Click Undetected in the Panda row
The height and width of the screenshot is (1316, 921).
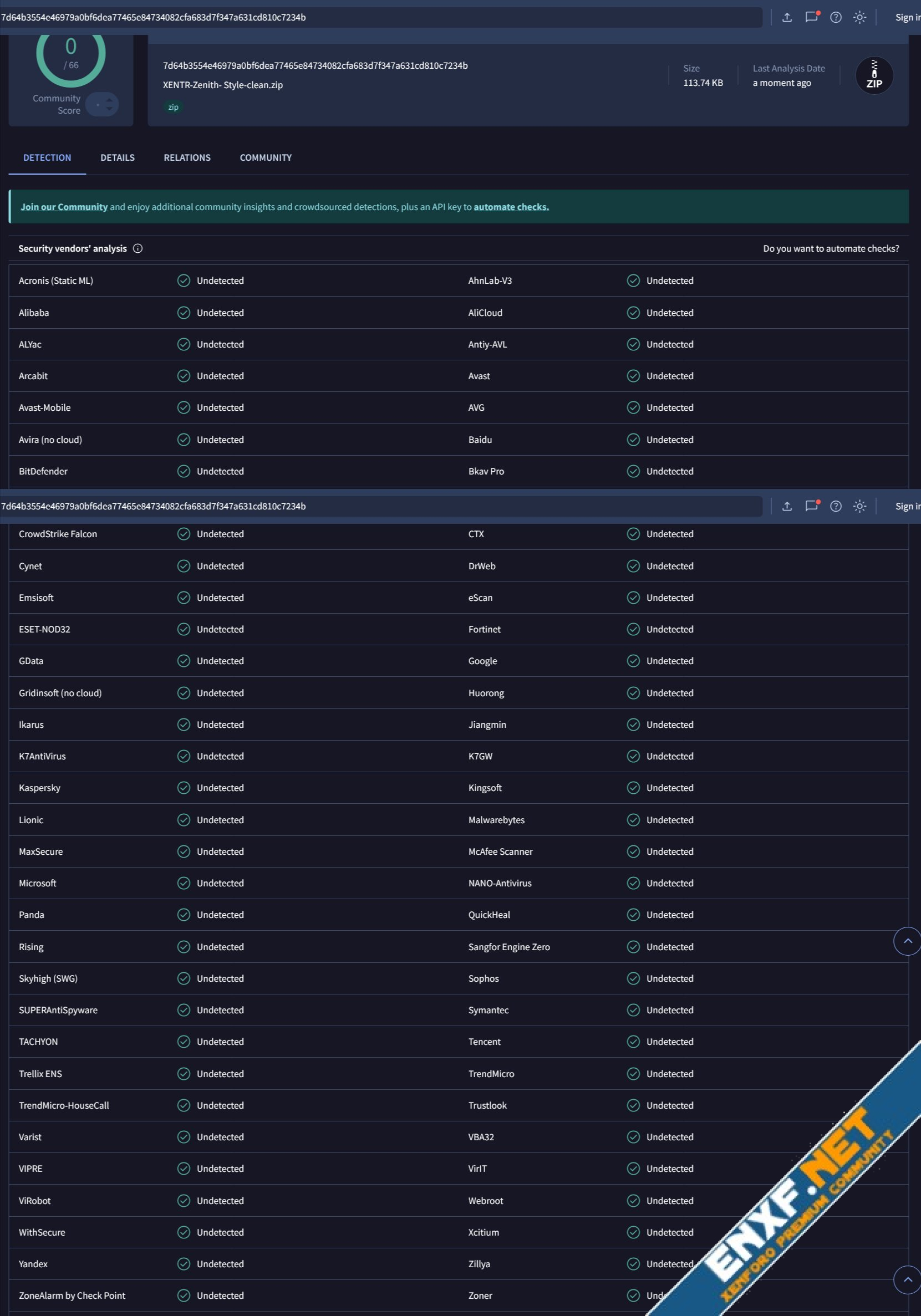(220, 915)
